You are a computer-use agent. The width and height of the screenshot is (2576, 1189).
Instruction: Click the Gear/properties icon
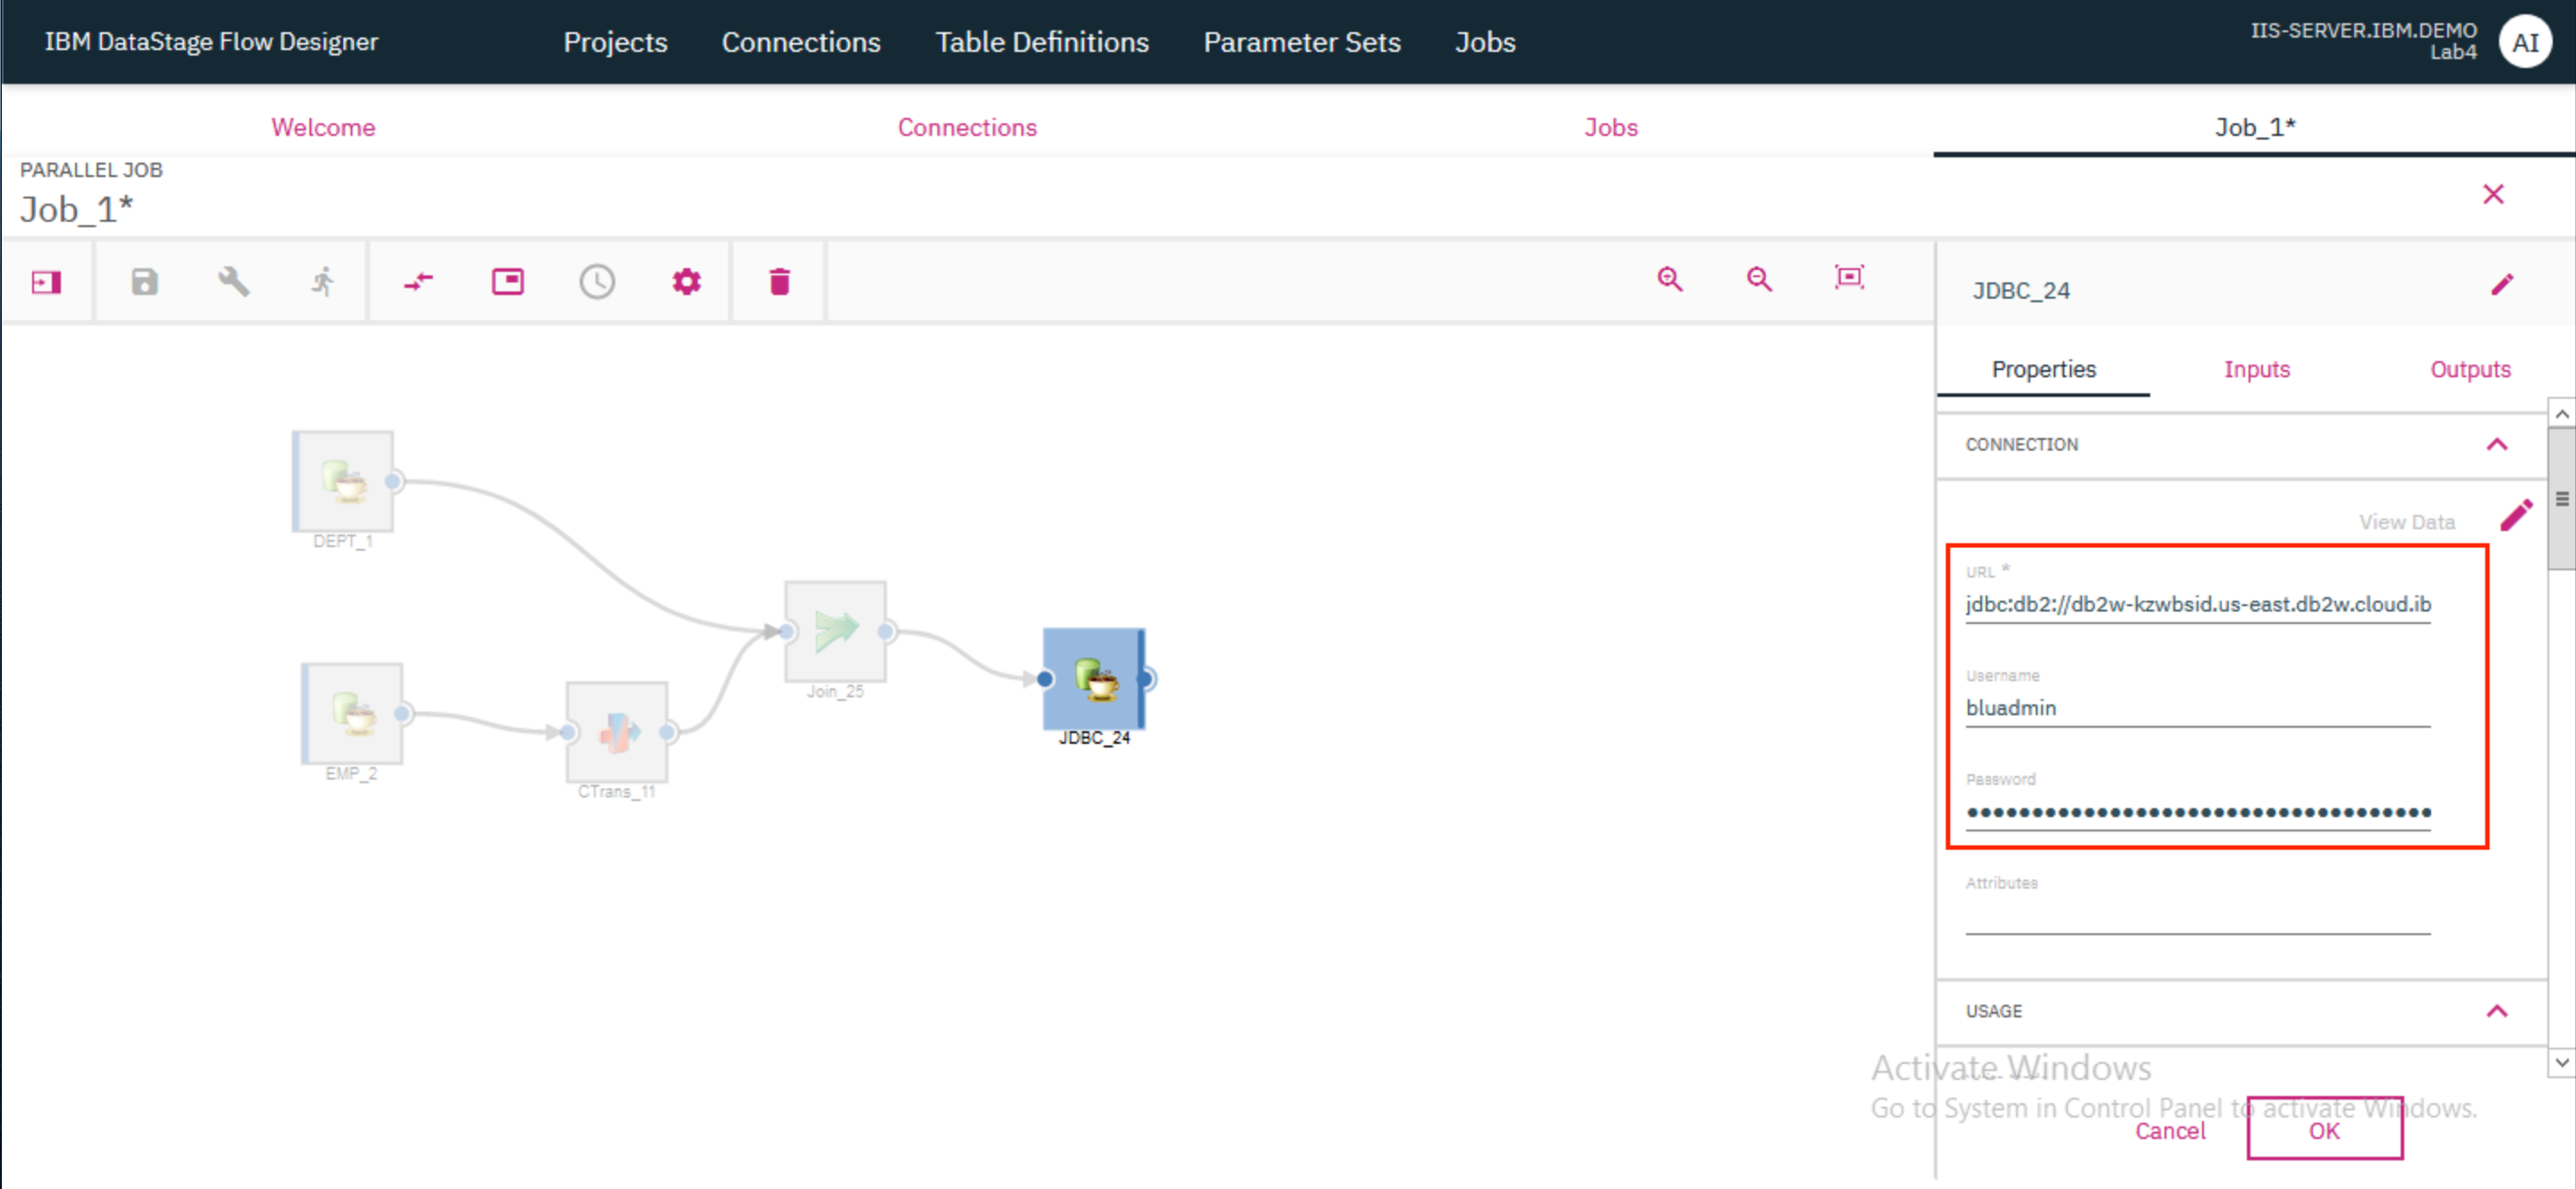point(687,279)
